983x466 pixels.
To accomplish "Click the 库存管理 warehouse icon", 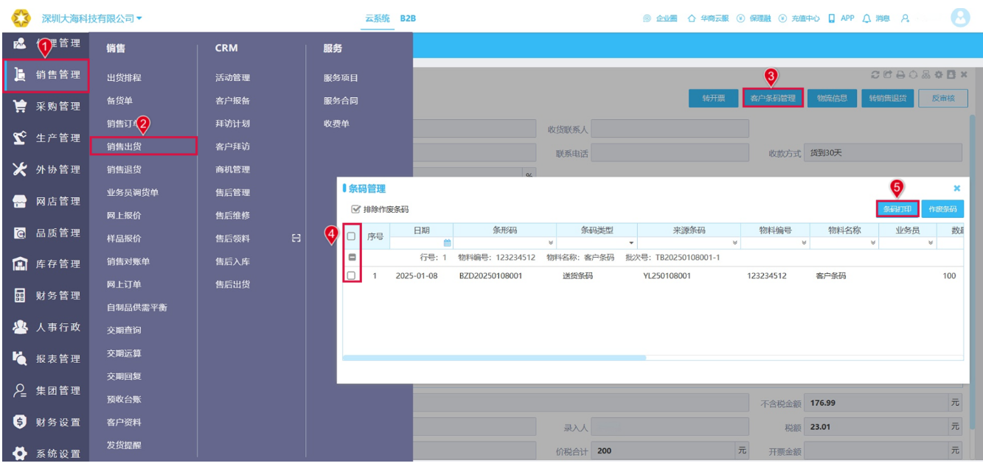I will pos(21,264).
